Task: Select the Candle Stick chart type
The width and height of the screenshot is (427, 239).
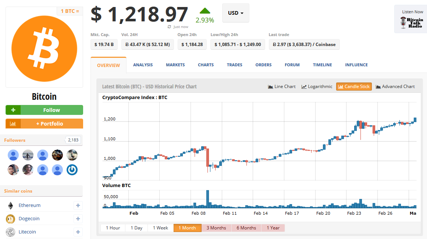Action: [x=354, y=87]
